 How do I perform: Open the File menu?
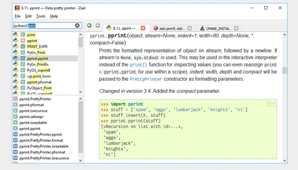18,16
